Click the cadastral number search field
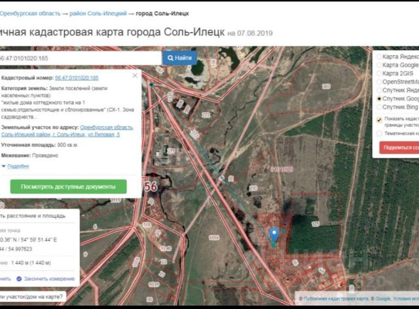The width and height of the screenshot is (419, 309). point(79,58)
